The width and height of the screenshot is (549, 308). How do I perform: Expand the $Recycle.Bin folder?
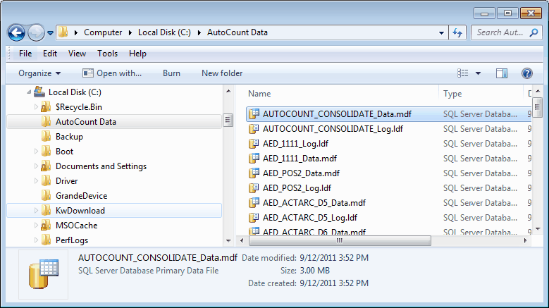click(36, 107)
